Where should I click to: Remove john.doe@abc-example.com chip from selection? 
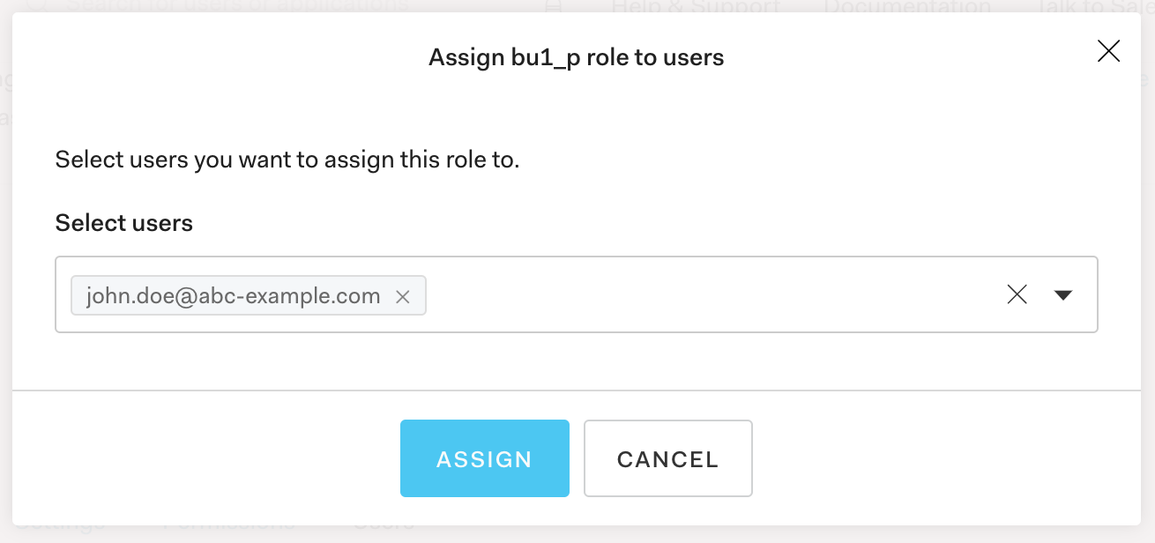403,297
